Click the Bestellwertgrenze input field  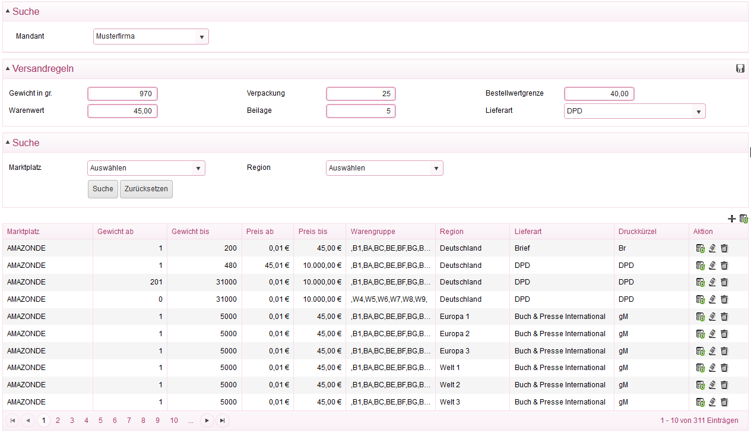point(600,94)
